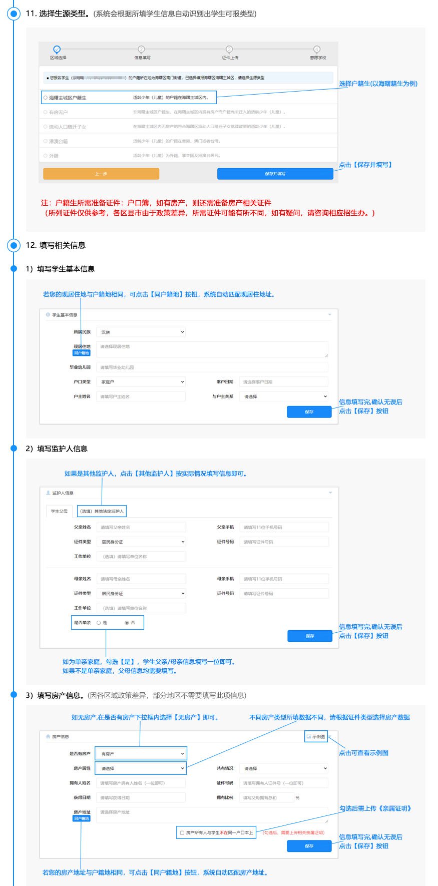438x886 pixels.
Task: Choose 否 for 是否单亲
Action: (127, 623)
